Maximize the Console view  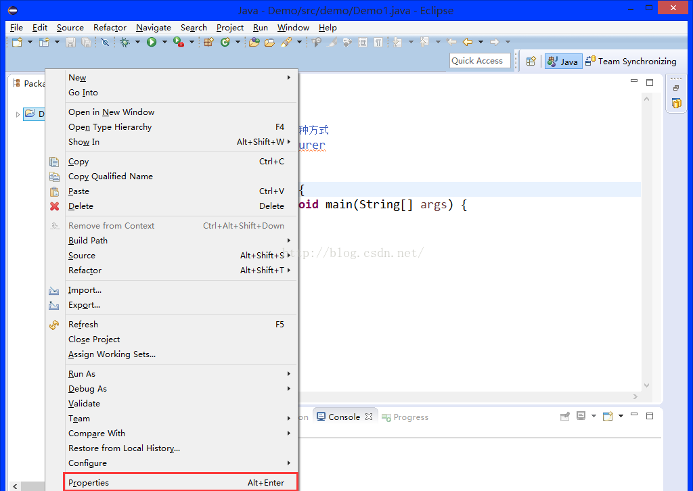650,415
